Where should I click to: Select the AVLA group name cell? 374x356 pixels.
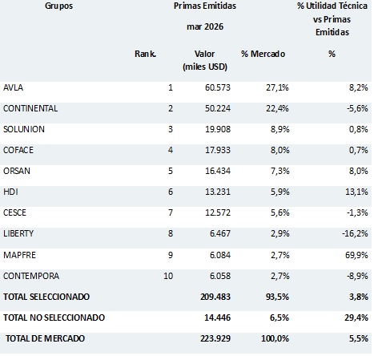pos(13,87)
